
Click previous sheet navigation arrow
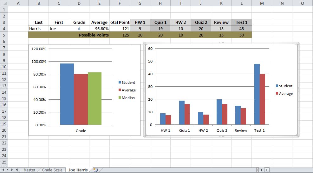pos(8,170)
